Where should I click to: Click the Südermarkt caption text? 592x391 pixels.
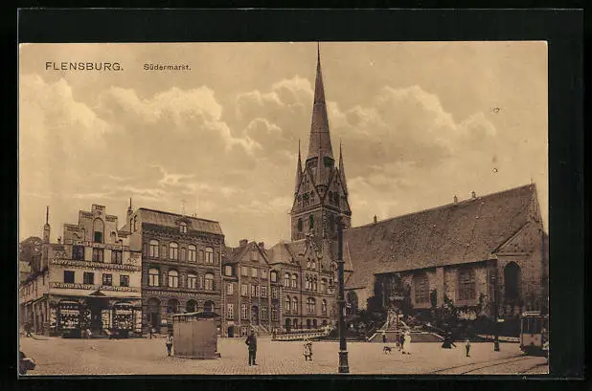[167, 67]
